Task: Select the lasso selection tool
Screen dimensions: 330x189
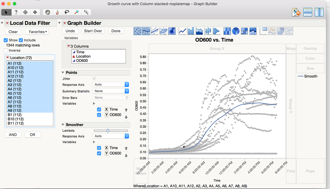Action: click(67, 12)
